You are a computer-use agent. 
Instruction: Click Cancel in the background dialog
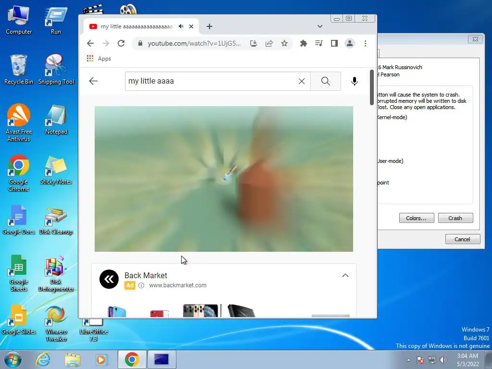click(x=463, y=239)
